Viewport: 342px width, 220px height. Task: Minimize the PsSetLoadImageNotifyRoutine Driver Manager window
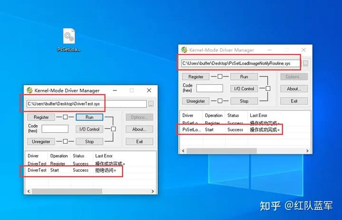(x=270, y=50)
